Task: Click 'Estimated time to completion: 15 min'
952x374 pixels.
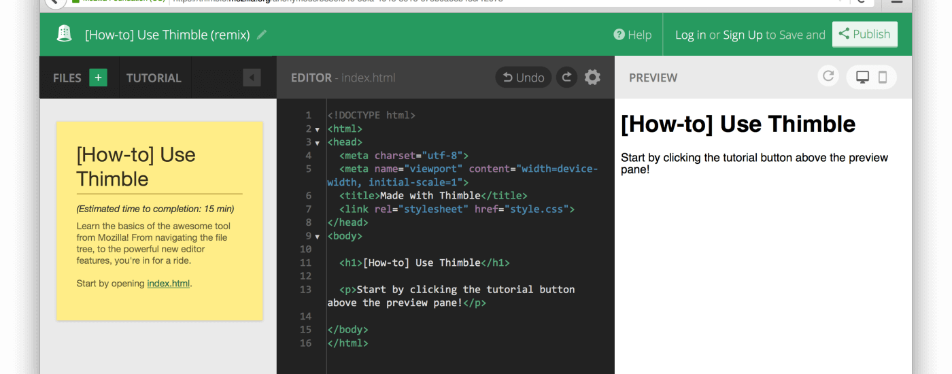Action: [x=155, y=209]
